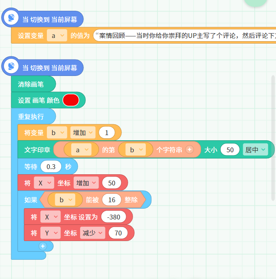This screenshot has width=276, height=279.
Task: Open the 增加 dropdown in the X coordinate block
Action: pyautogui.click(x=86, y=183)
